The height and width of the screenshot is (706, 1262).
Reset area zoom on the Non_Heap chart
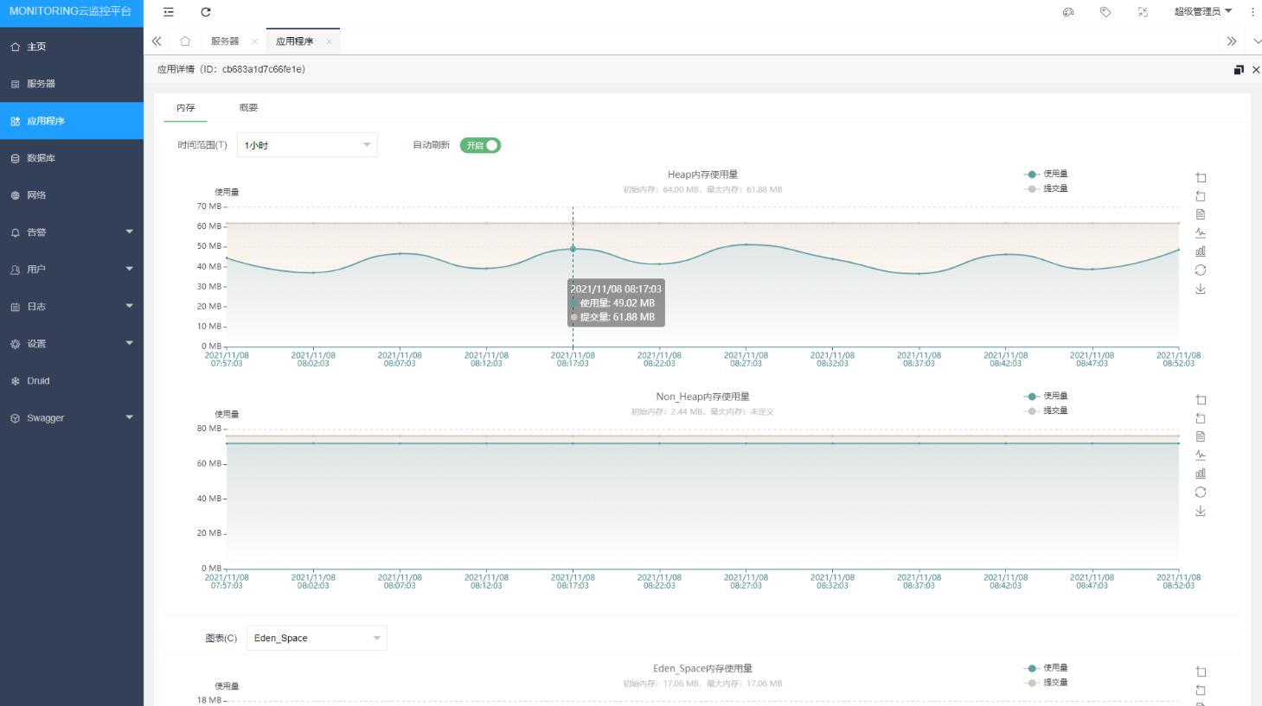(1201, 418)
